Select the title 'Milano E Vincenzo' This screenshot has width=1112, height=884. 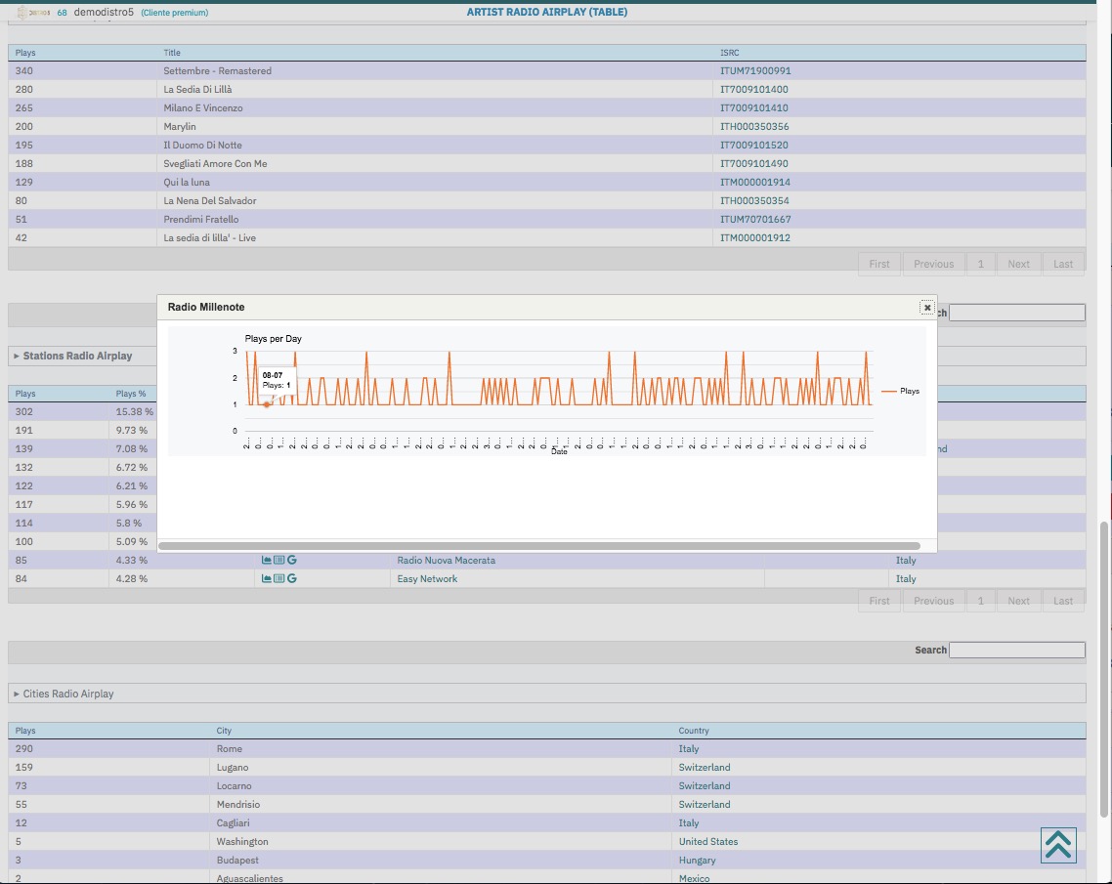click(203, 107)
